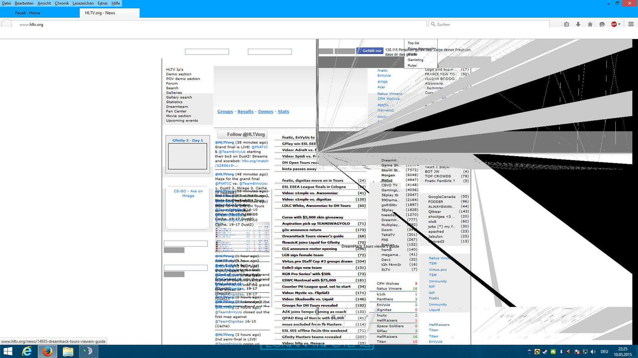Screen dimensions: 638x358
Task: Open the GoogleCanada forum thread
Action: click(x=442, y=197)
